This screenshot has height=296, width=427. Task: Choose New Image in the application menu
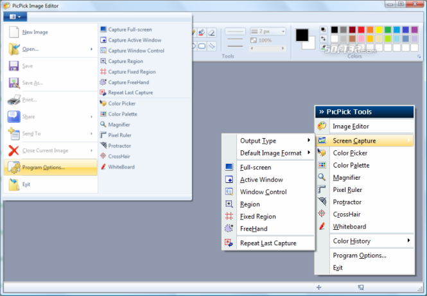tap(51, 32)
